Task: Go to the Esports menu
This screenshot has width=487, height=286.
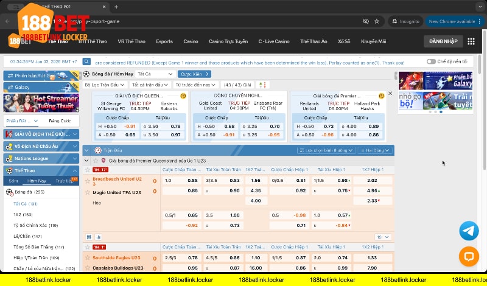Action: (x=164, y=41)
